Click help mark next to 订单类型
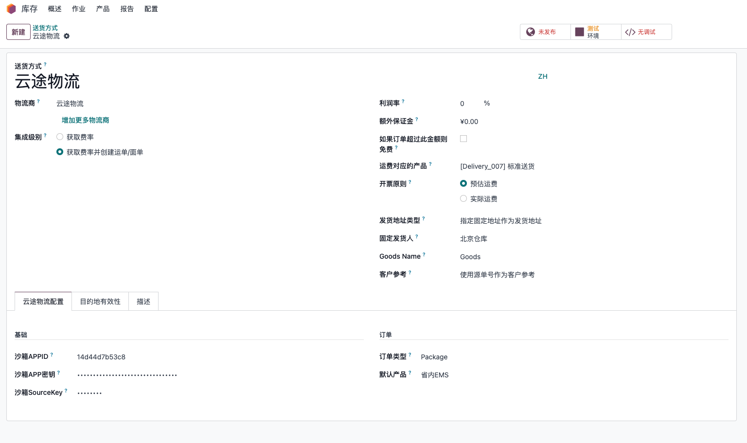The height and width of the screenshot is (443, 747). click(x=410, y=354)
